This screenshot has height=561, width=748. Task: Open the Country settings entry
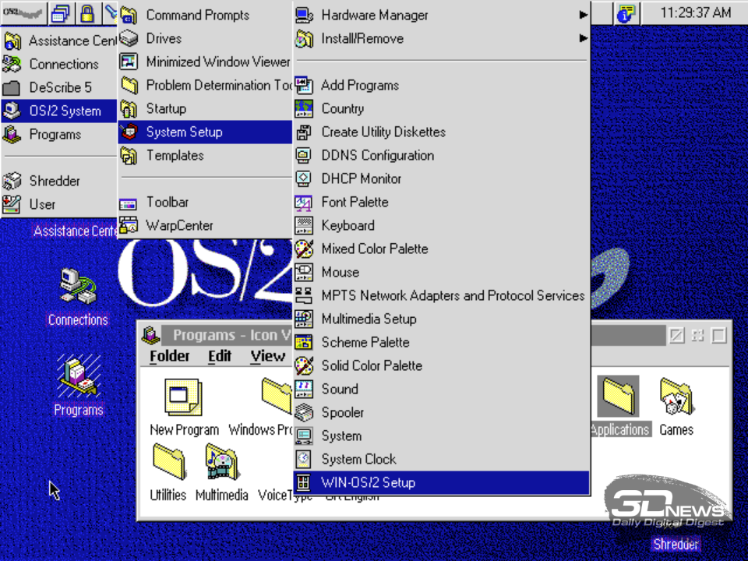pyautogui.click(x=441, y=108)
